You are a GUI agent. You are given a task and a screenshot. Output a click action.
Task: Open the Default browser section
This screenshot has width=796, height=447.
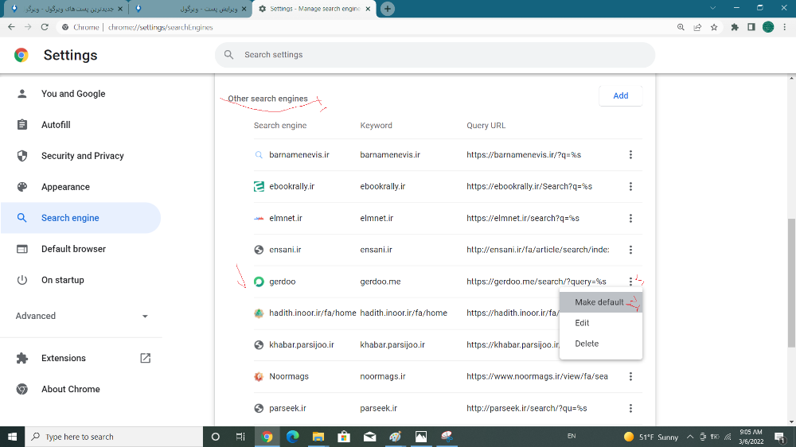tap(81, 249)
